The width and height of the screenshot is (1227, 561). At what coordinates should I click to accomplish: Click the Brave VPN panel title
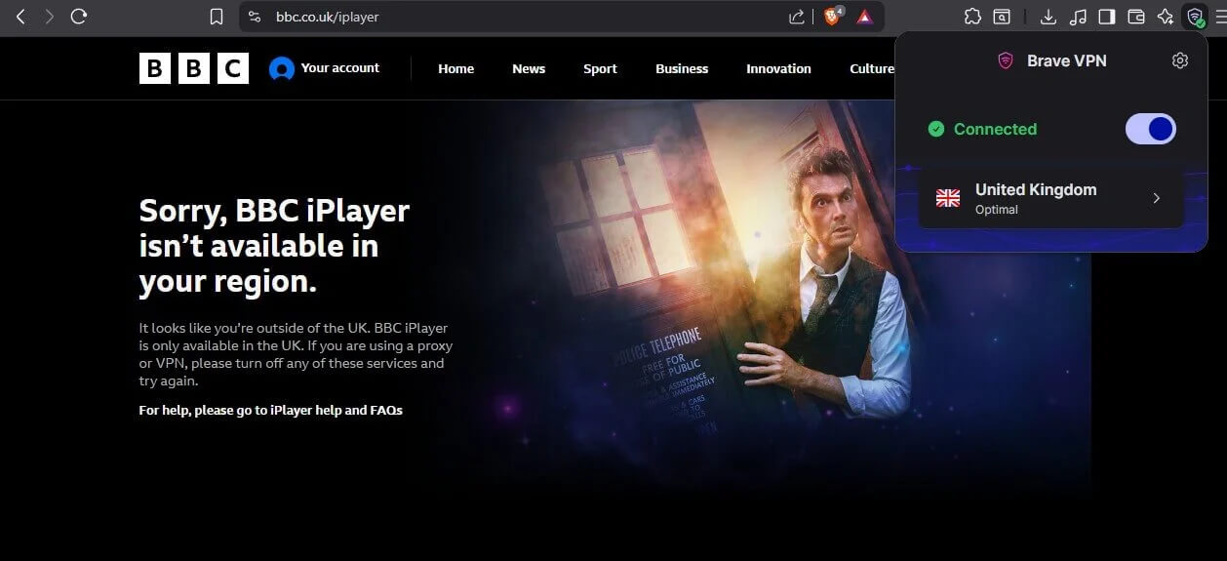click(1066, 60)
